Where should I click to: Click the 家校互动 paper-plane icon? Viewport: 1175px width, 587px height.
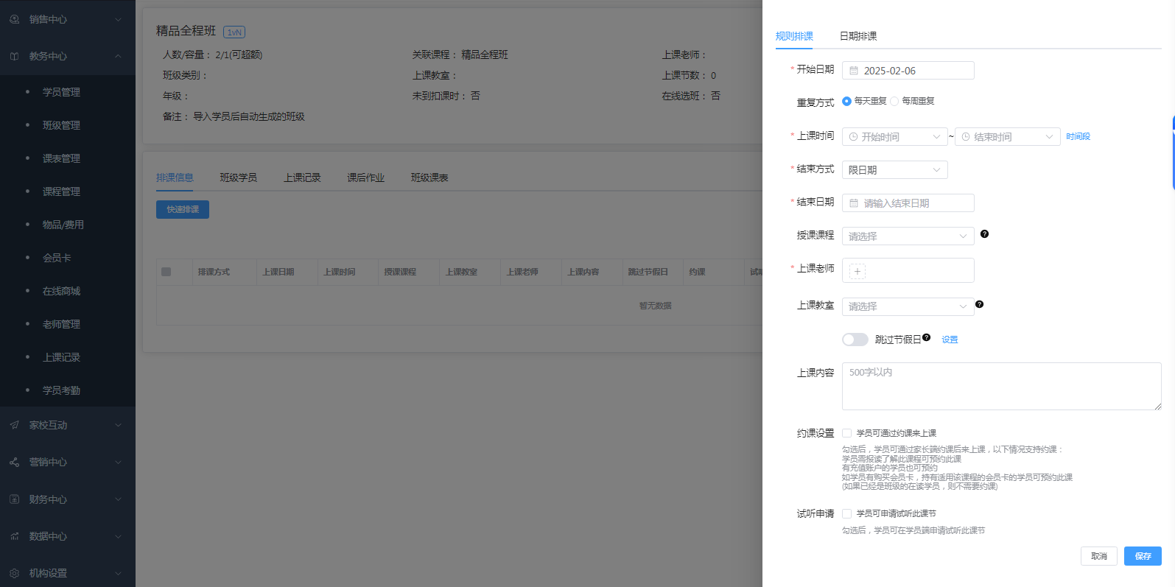(15, 425)
